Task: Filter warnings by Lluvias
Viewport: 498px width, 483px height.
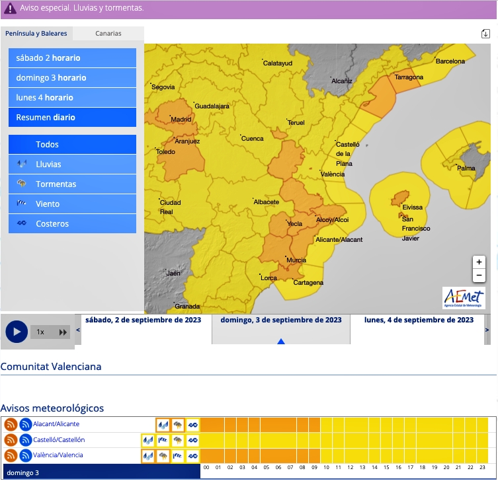Action: [72, 164]
